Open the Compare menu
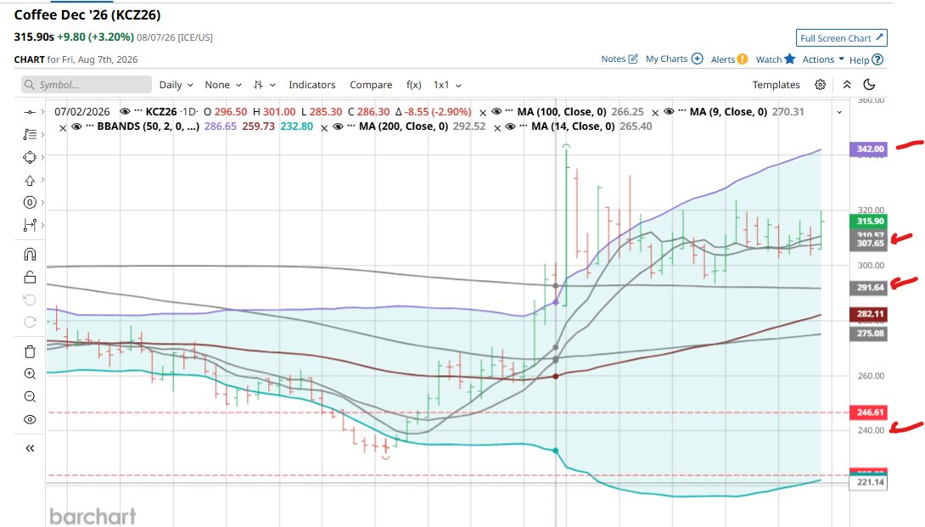This screenshot has width=925, height=527. 371,84
